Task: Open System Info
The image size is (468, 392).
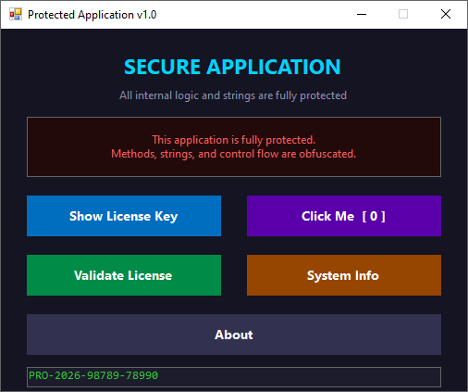Action: (x=344, y=275)
